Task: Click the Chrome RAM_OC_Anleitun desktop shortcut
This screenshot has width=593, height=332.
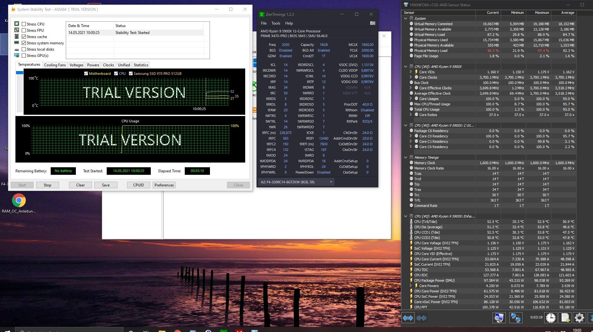Action: 19,203
